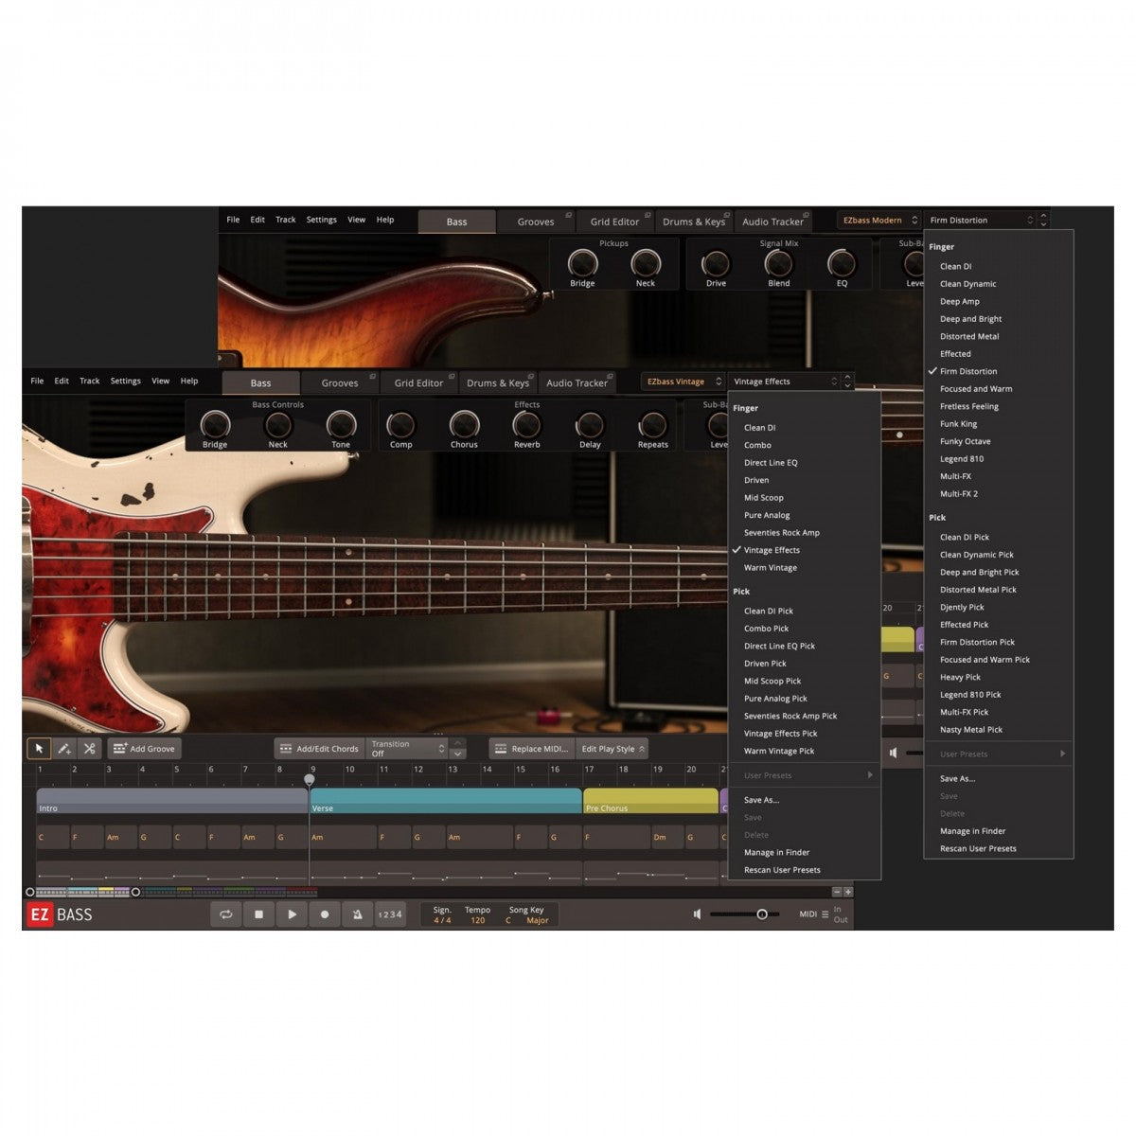Expand User Presets submenu in right menu
The image size is (1136, 1136).
1000,754
